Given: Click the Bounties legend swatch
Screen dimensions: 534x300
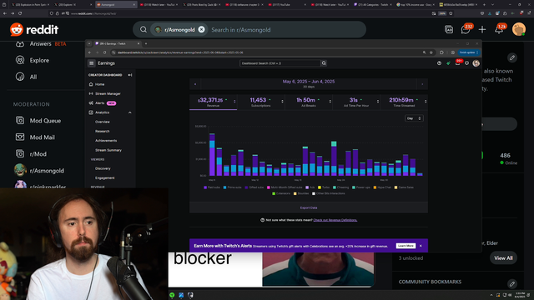Looking at the screenshot, I should click(295, 193).
